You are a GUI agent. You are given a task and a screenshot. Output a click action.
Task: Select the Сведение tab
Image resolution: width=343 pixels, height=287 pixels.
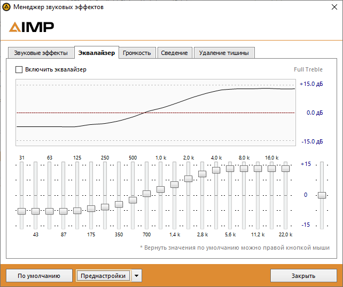tap(175, 53)
